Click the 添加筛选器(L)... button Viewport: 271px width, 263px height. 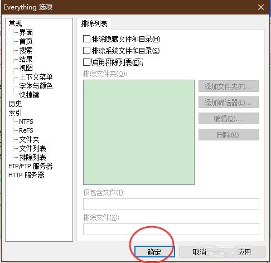[229, 103]
